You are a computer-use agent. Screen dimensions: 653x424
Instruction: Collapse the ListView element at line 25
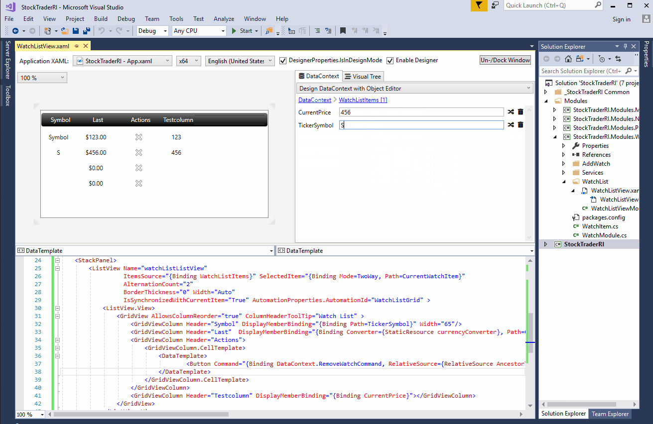57,268
